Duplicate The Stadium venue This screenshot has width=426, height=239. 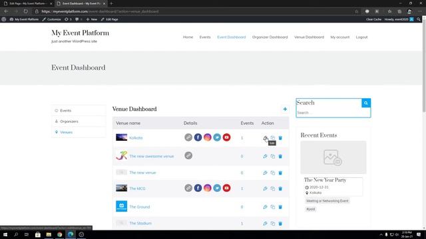272,224
